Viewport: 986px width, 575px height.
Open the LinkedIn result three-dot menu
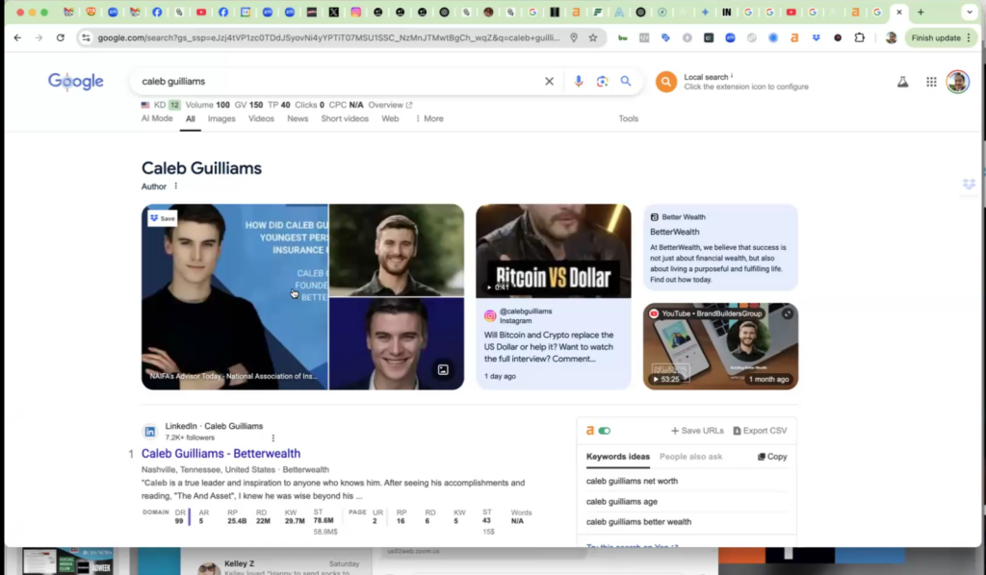(x=272, y=437)
